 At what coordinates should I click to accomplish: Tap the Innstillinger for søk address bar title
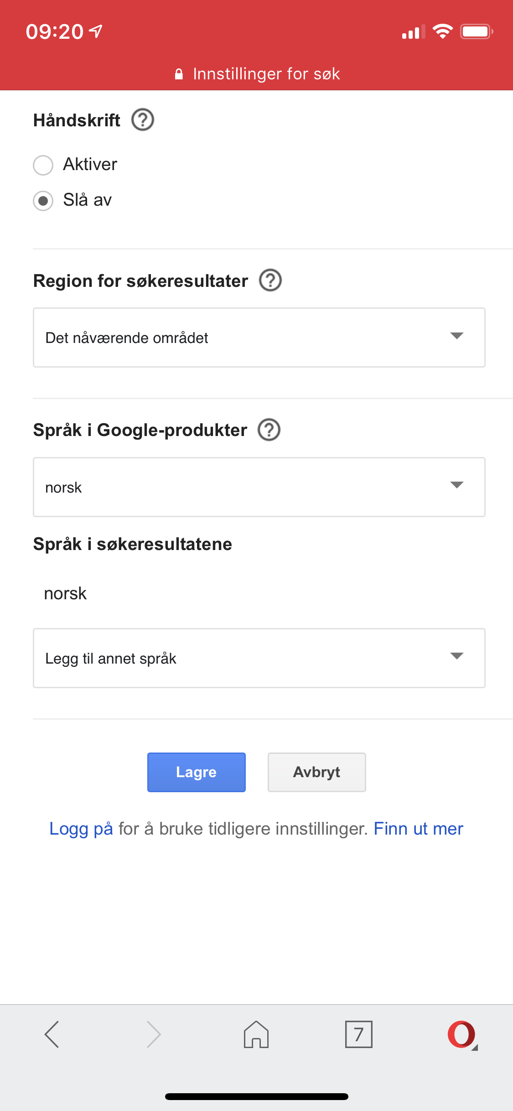pyautogui.click(x=266, y=74)
